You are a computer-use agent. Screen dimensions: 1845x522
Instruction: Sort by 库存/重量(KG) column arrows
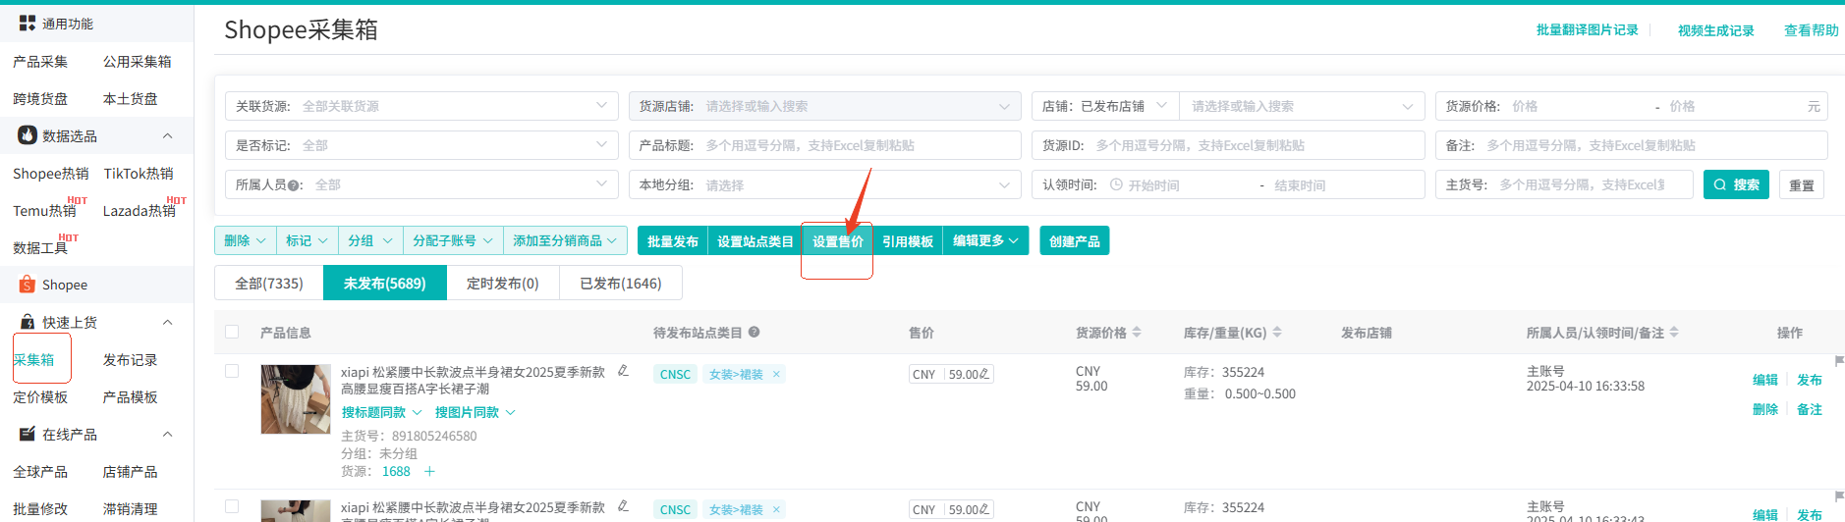(1277, 332)
